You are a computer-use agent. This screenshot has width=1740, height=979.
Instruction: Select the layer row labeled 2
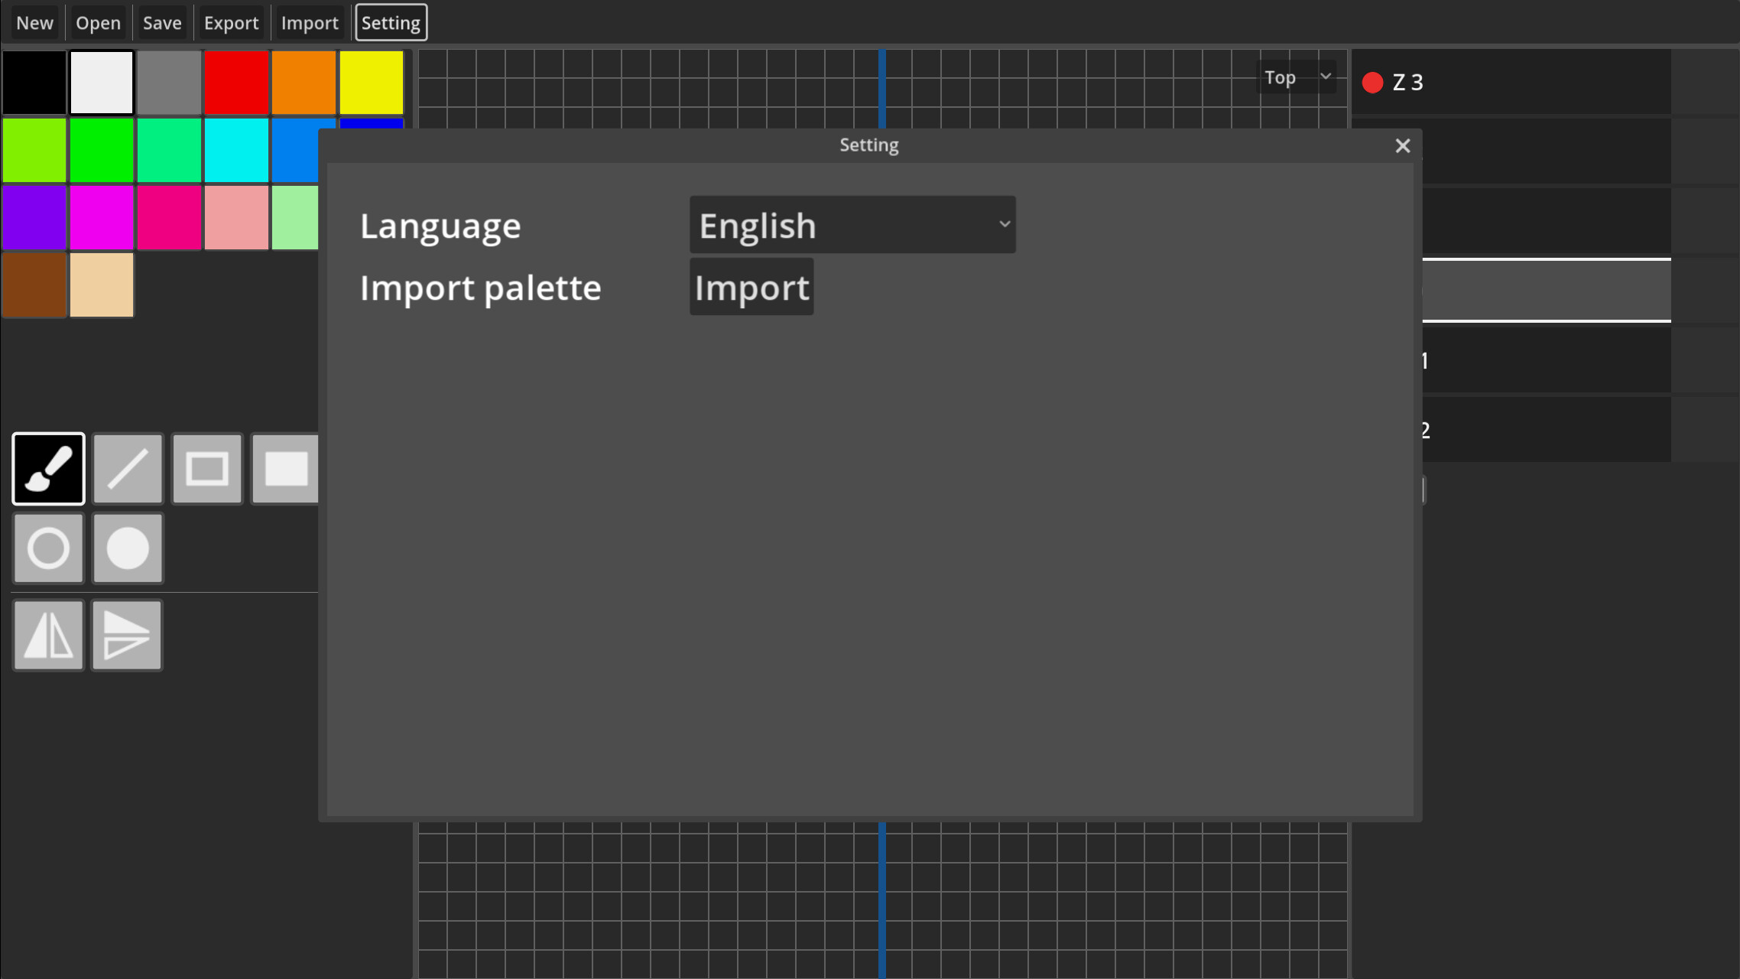pyautogui.click(x=1544, y=429)
